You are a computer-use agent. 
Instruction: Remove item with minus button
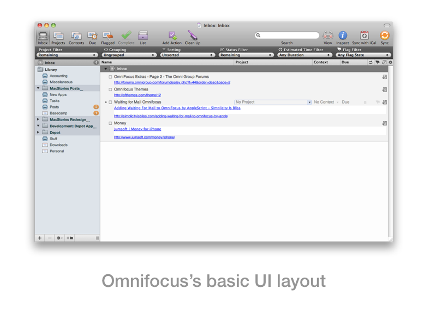tap(50, 238)
